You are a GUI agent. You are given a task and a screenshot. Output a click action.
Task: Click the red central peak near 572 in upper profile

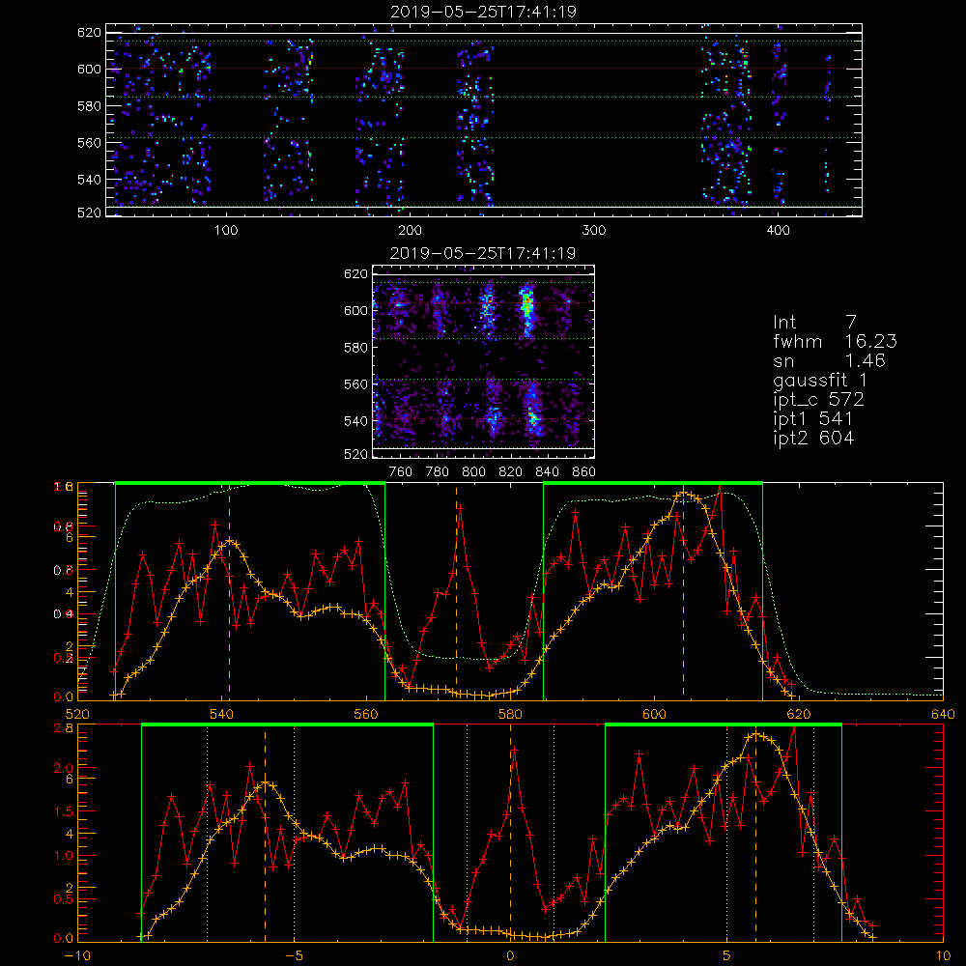click(460, 509)
